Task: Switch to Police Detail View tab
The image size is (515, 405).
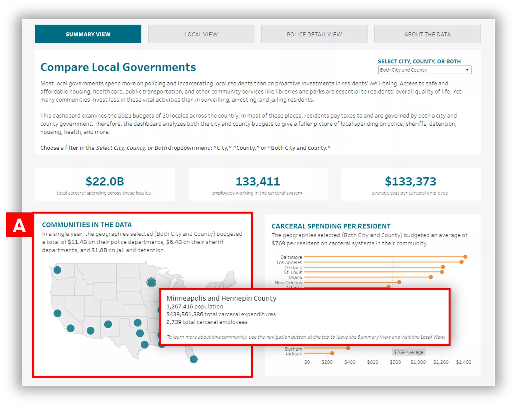Action: pyautogui.click(x=314, y=34)
